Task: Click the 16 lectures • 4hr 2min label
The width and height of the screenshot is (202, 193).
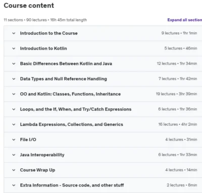Action: pyautogui.click(x=178, y=124)
